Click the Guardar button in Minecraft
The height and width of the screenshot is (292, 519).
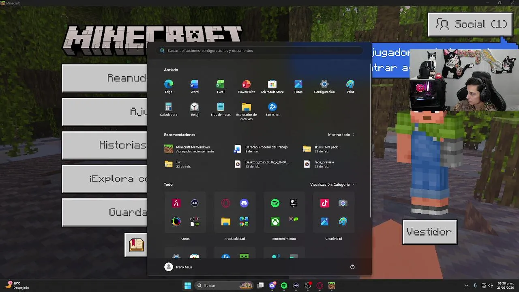coord(105,213)
